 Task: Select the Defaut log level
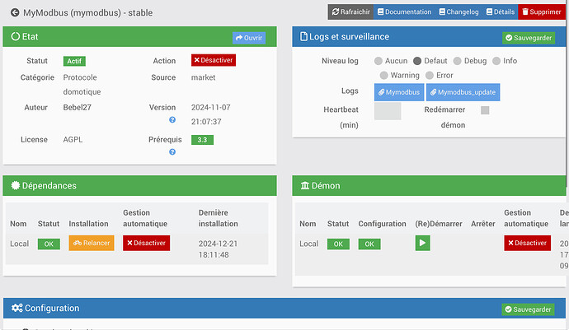[417, 61]
